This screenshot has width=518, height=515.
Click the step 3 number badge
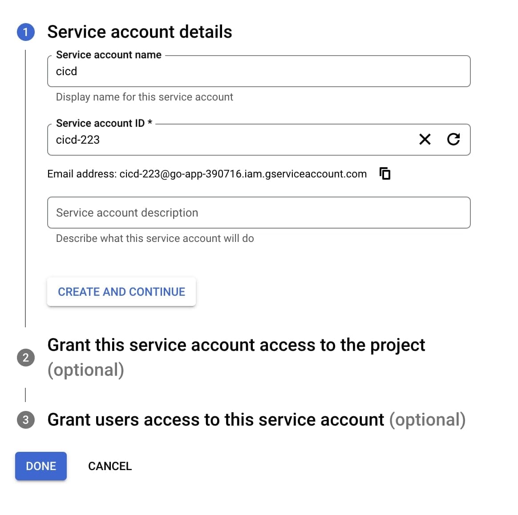[26, 420]
